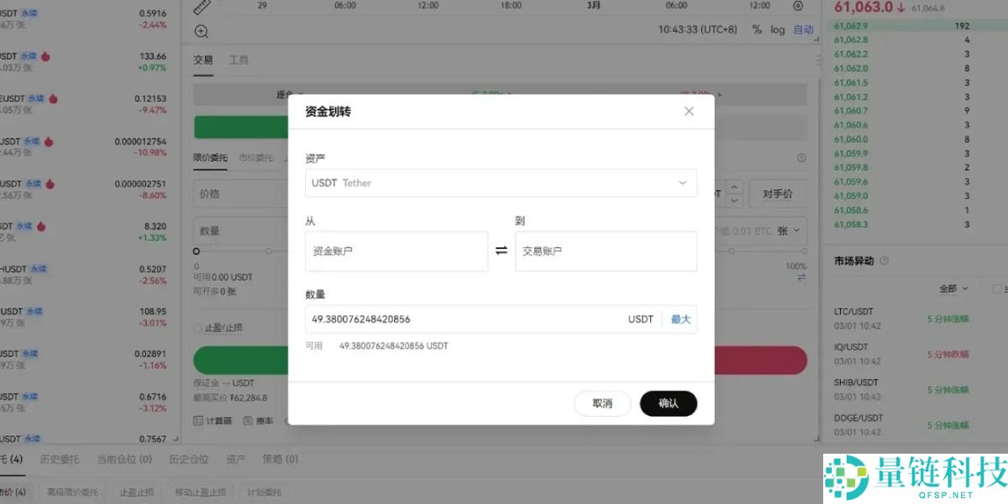The image size is (1008, 504).
Task: Click the percentage scale icon on the chart
Action: [x=755, y=29]
